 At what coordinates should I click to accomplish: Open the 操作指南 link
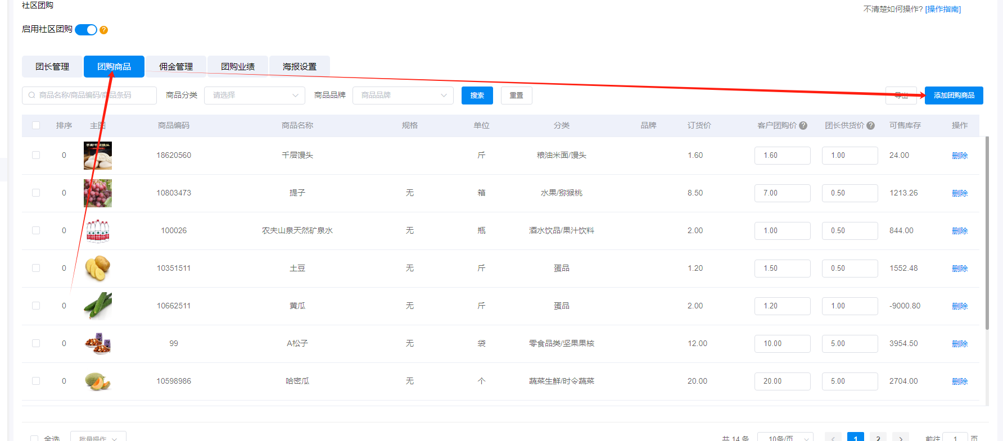tap(943, 10)
